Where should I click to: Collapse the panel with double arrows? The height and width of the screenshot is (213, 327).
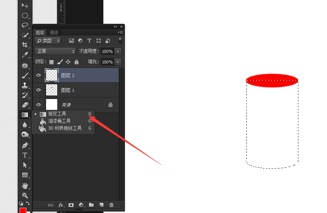[115, 27]
